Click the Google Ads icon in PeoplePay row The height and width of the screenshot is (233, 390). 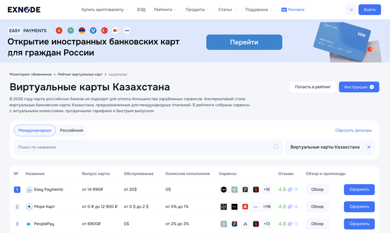click(245, 224)
